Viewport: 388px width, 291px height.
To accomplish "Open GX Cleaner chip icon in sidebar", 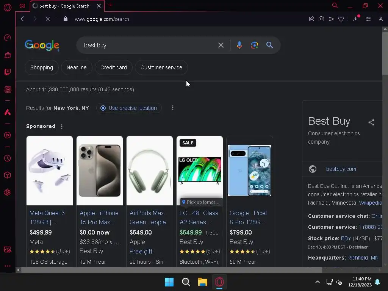I will (x=8, y=89).
